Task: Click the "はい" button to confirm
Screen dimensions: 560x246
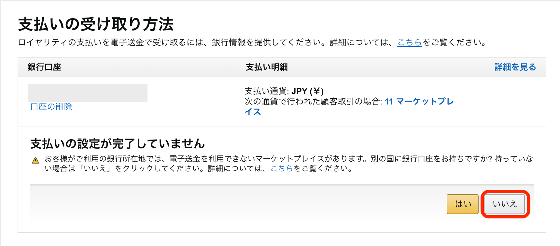Action: (462, 204)
